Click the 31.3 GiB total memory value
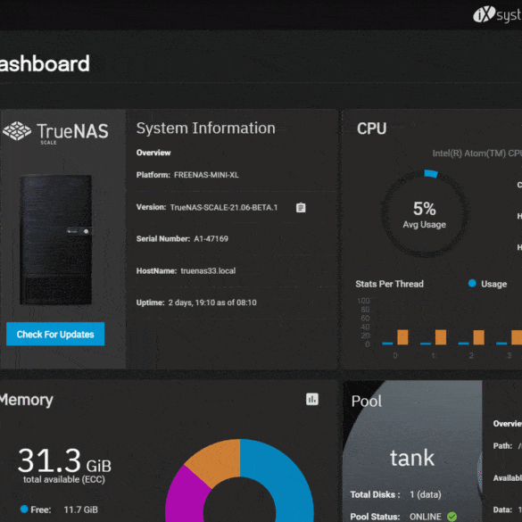The width and height of the screenshot is (522, 522). pos(64,460)
